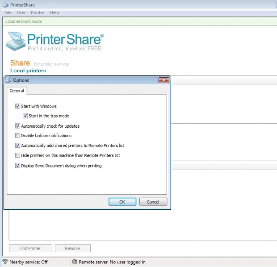The height and width of the screenshot is (267, 277).
Task: Click the Nearby service wifi icon
Action: click(5, 262)
